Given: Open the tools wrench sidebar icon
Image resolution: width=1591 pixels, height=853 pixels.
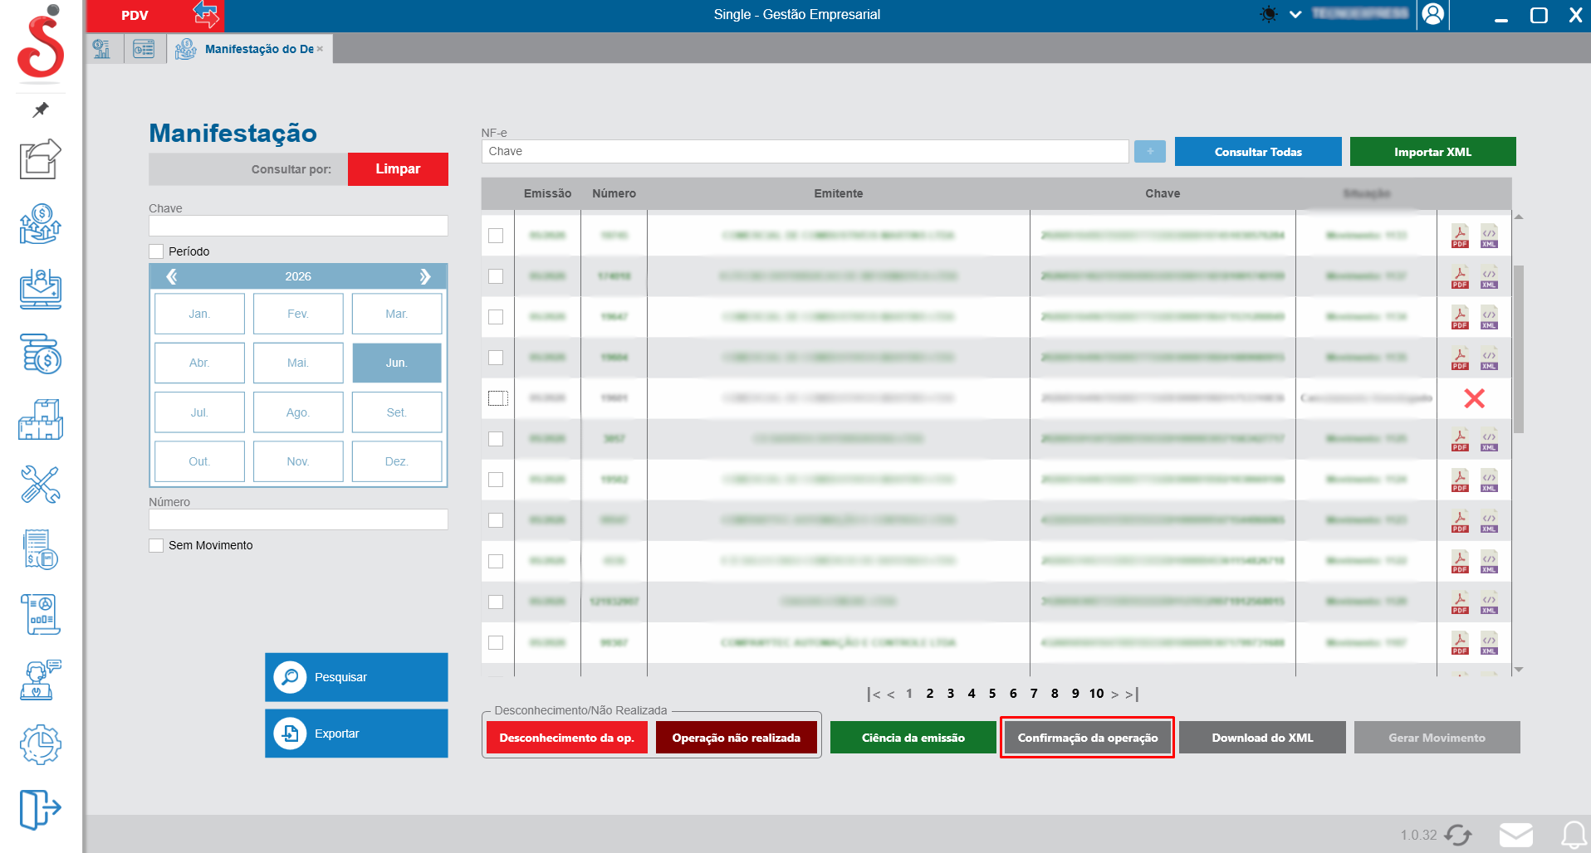Looking at the screenshot, I should 41,485.
